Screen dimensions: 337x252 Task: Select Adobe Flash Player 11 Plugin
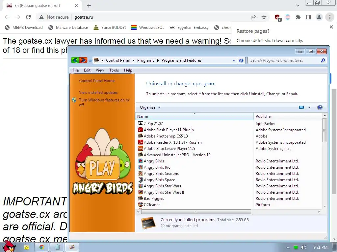[169, 130]
